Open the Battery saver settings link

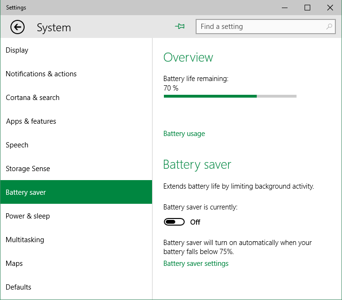click(x=196, y=264)
